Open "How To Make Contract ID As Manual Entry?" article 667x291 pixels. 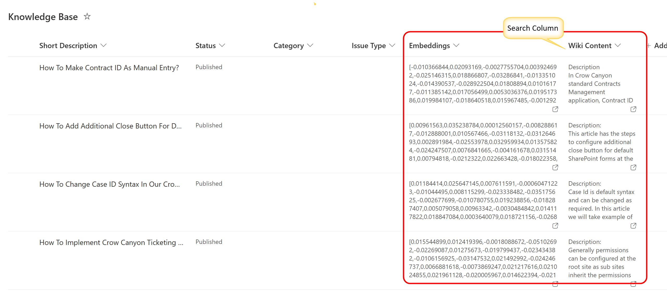pos(109,68)
